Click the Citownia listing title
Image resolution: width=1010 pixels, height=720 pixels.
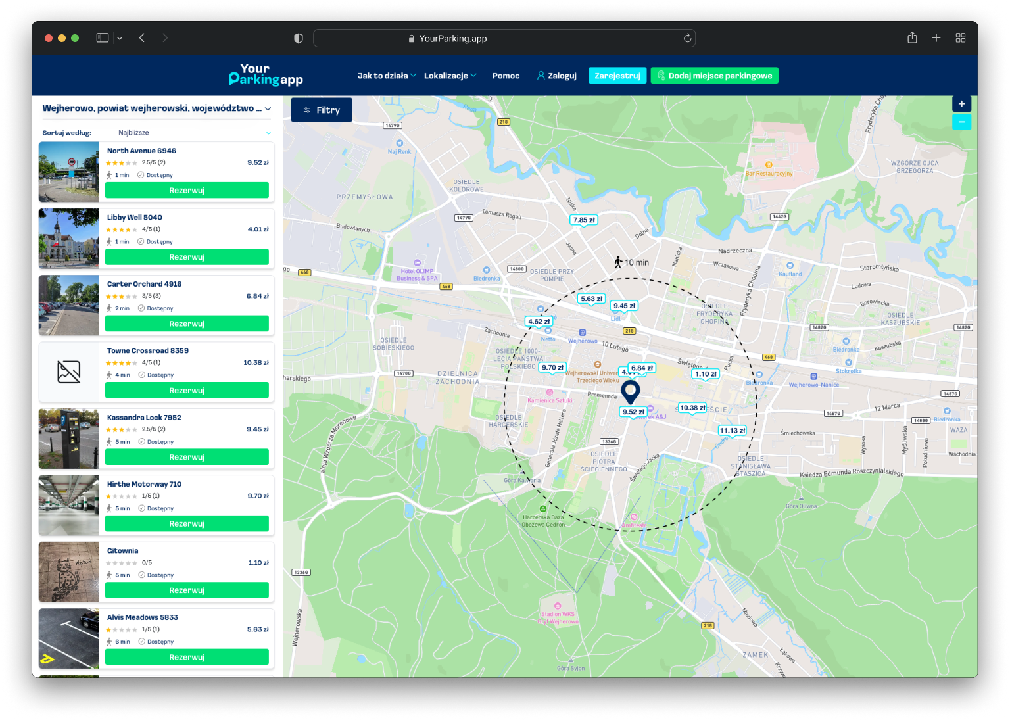click(x=123, y=551)
